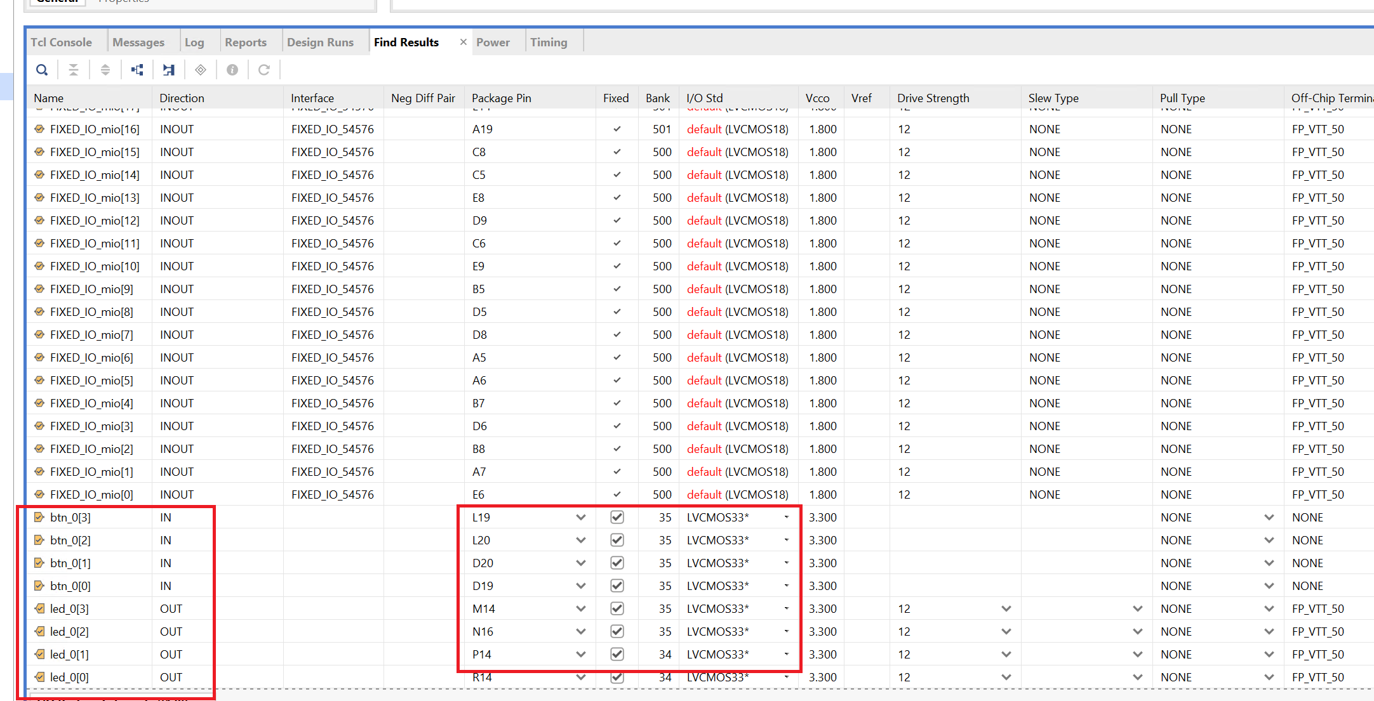
Task: Select the FIXED_IO_mio[9] row name
Action: 91,289
